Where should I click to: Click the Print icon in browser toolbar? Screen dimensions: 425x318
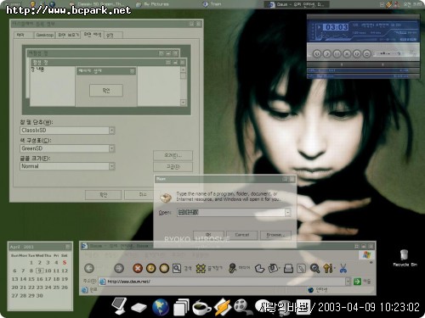[x=288, y=268]
